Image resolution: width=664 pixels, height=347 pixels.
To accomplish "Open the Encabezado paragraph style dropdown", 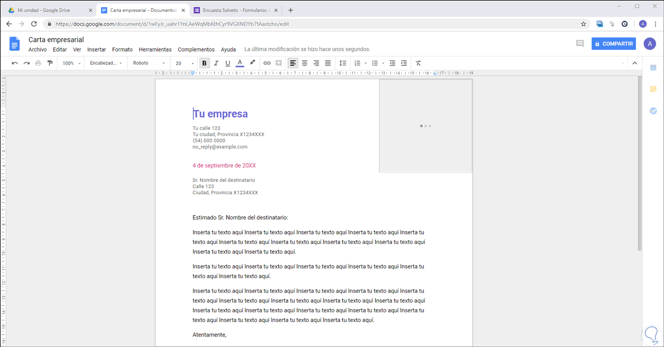I will pos(106,63).
